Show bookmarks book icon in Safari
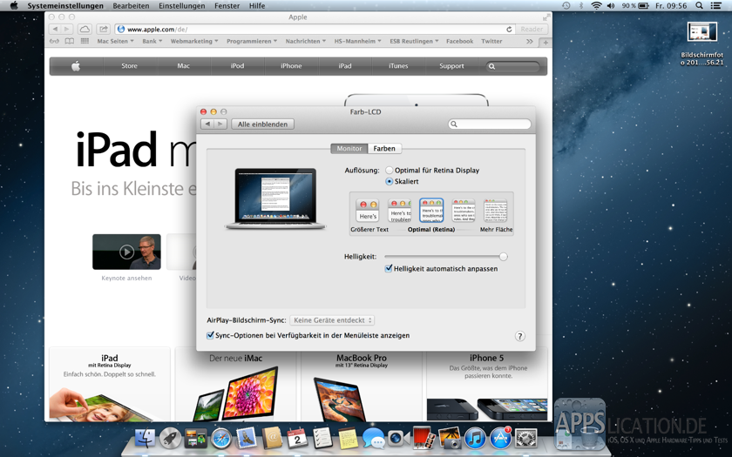Viewport: 732px width, 457px height. (x=70, y=41)
